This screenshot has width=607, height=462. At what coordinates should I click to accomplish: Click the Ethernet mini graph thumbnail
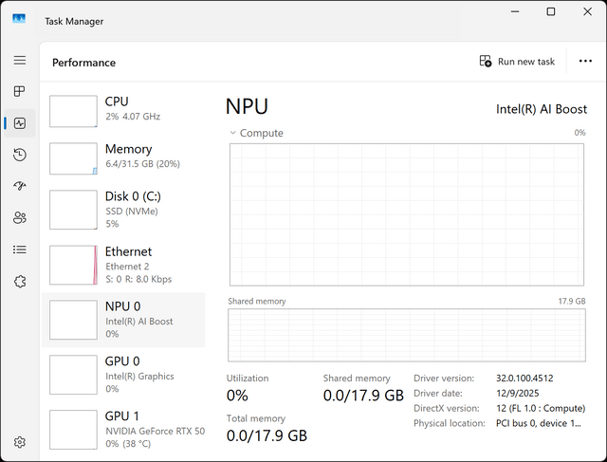click(x=73, y=265)
